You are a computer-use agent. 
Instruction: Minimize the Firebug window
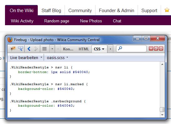tap(138, 39)
